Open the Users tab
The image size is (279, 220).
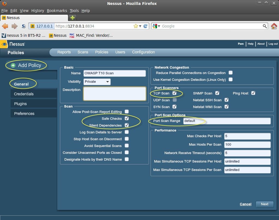point(120,52)
